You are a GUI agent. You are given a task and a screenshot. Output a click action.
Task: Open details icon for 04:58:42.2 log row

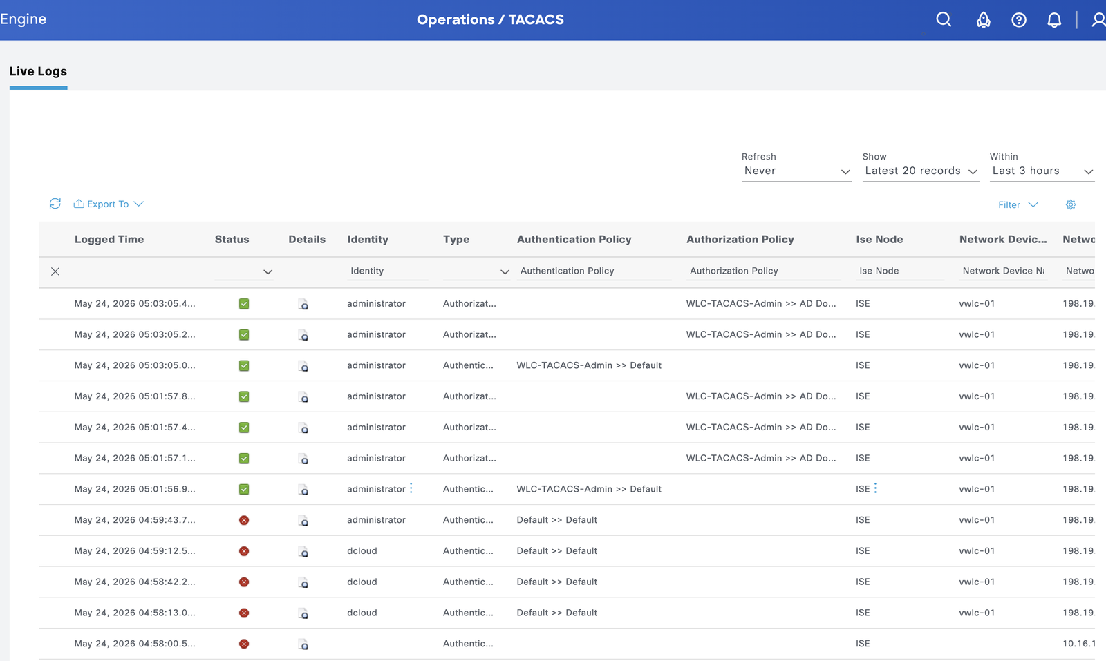(303, 583)
